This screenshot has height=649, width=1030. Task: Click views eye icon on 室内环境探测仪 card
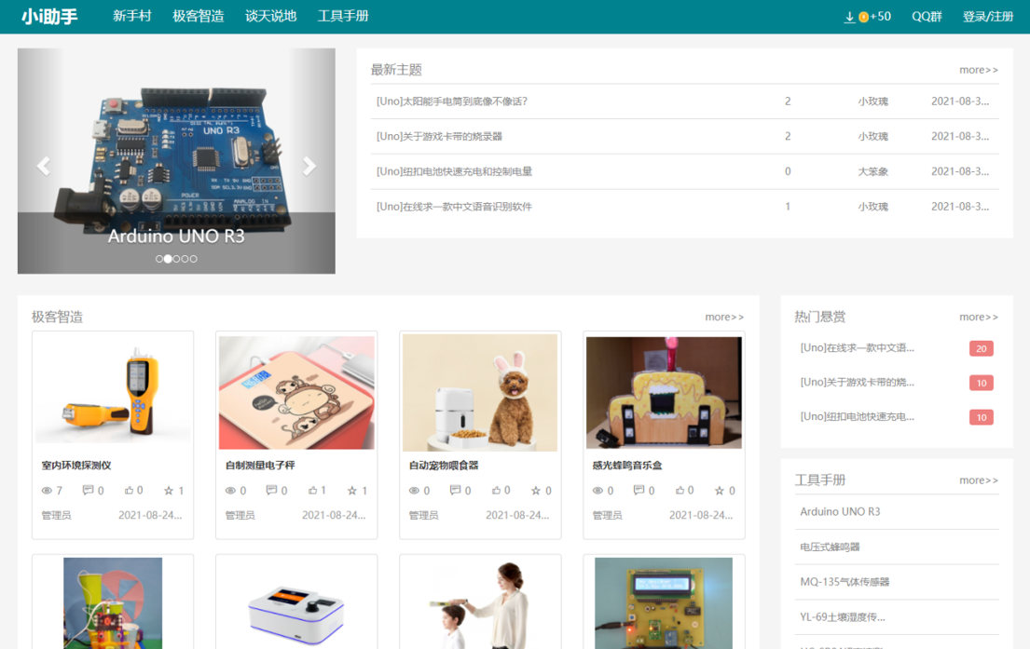pyautogui.click(x=47, y=491)
